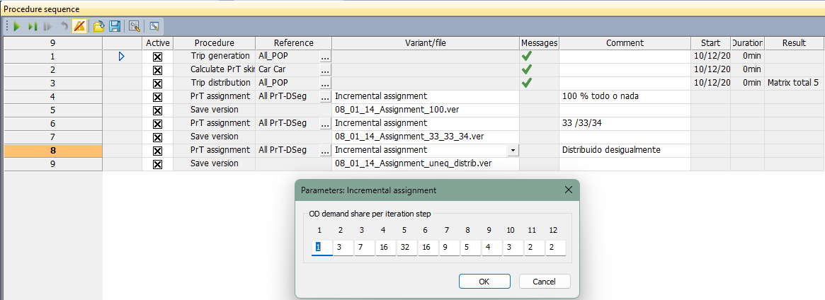Open procedure file with yellow folder icon

[99, 26]
